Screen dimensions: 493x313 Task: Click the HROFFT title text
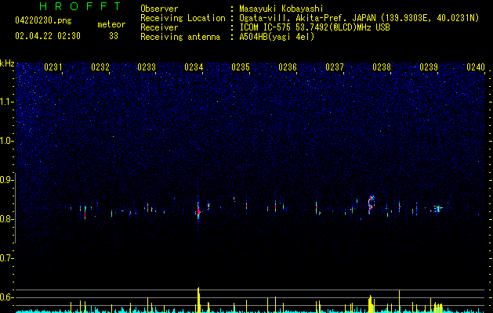click(80, 6)
